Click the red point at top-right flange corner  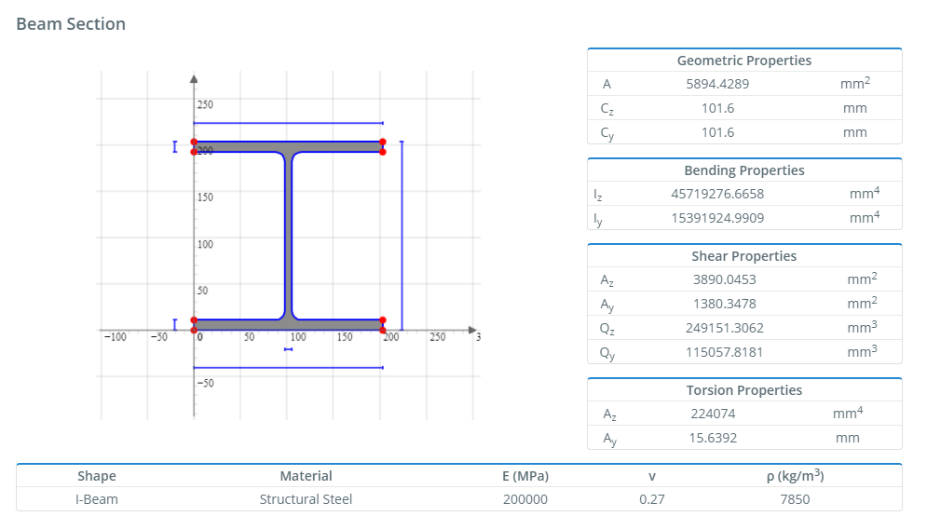point(383,142)
